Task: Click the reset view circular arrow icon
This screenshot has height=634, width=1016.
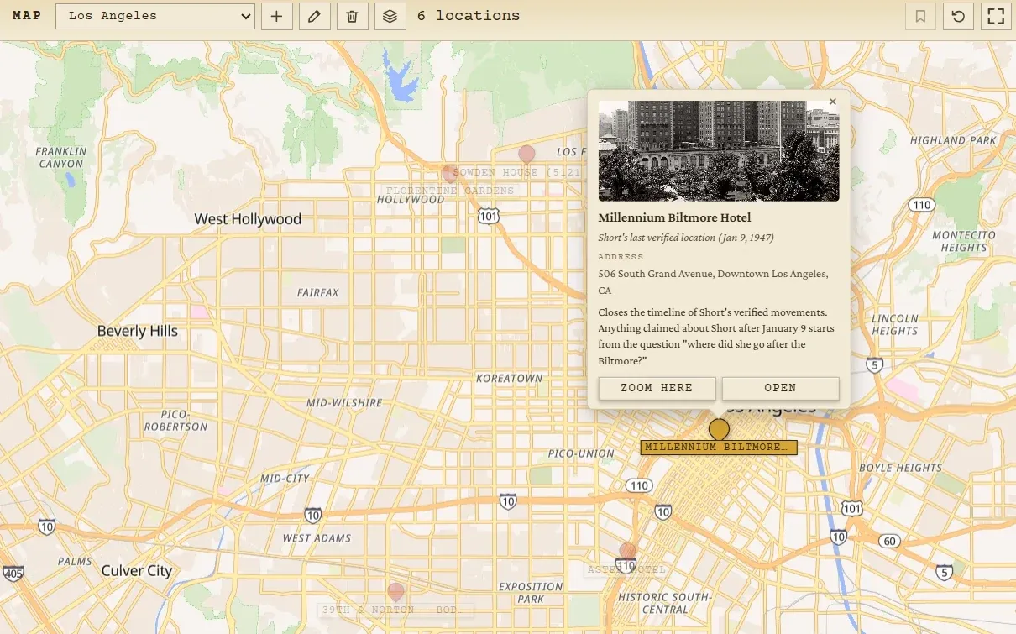Action: [x=958, y=16]
